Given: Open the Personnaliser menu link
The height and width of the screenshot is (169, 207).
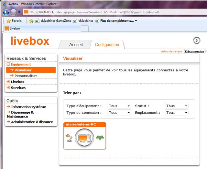Looking at the screenshot, I should (x=26, y=76).
